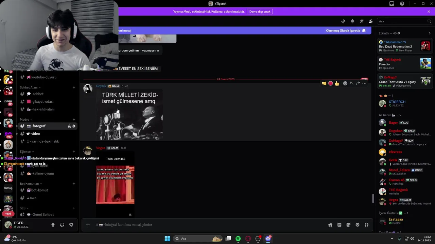
Task: Open fotoğraf channel settings gear
Action: [74, 126]
